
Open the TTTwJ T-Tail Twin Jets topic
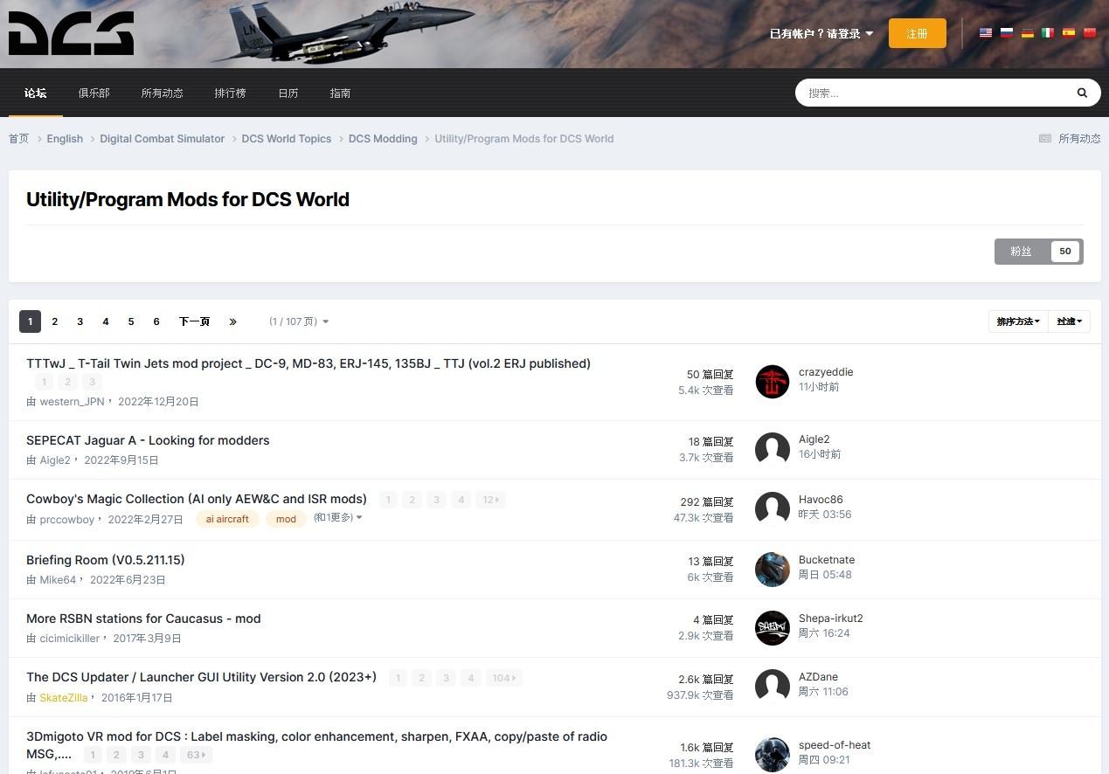coord(308,363)
